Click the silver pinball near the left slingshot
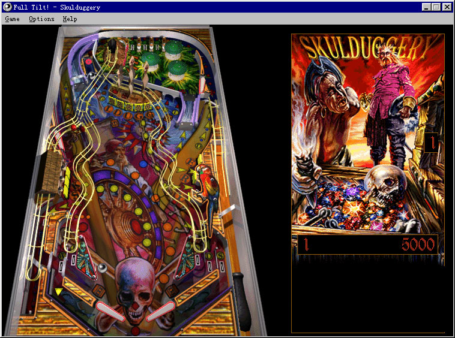Viewport: 455px width, 338px height. (102, 268)
